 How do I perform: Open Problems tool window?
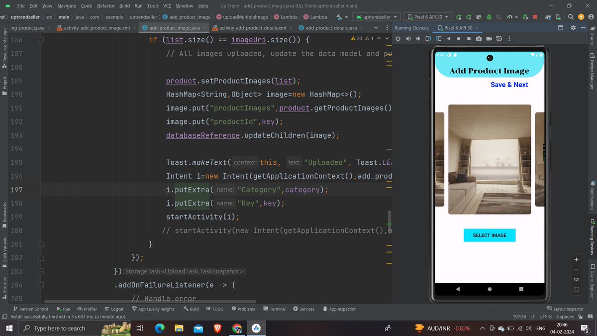click(243, 309)
